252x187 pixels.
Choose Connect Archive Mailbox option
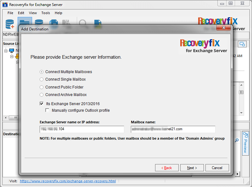[42, 95]
